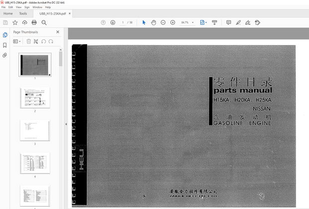309x209 pixels.
Task: Zoom in with the plus circle icon
Action: click(172, 22)
